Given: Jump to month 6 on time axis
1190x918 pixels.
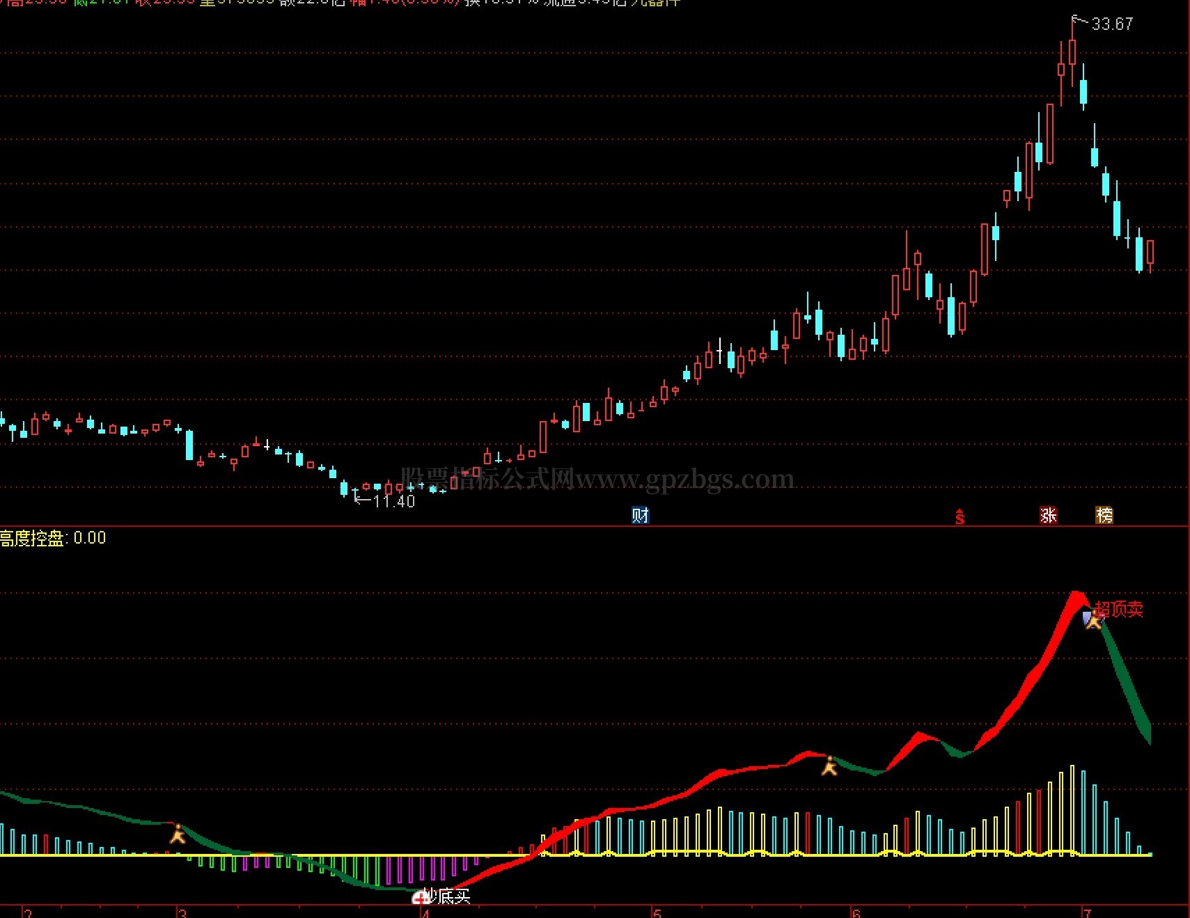Looking at the screenshot, I should [856, 912].
